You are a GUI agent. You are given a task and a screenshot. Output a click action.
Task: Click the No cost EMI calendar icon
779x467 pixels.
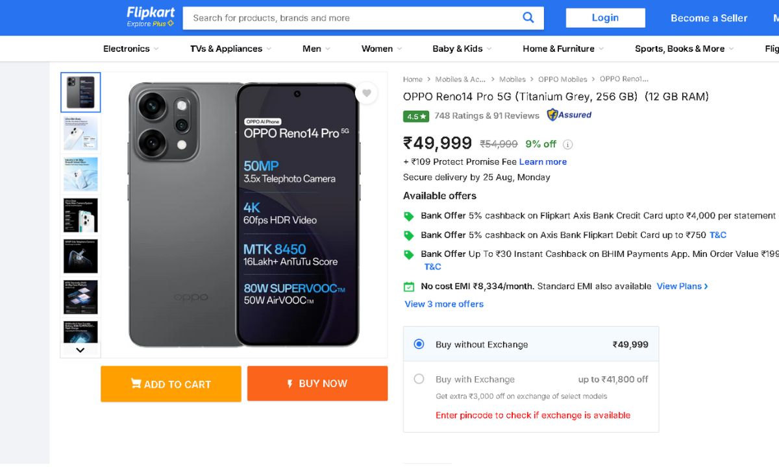point(409,287)
